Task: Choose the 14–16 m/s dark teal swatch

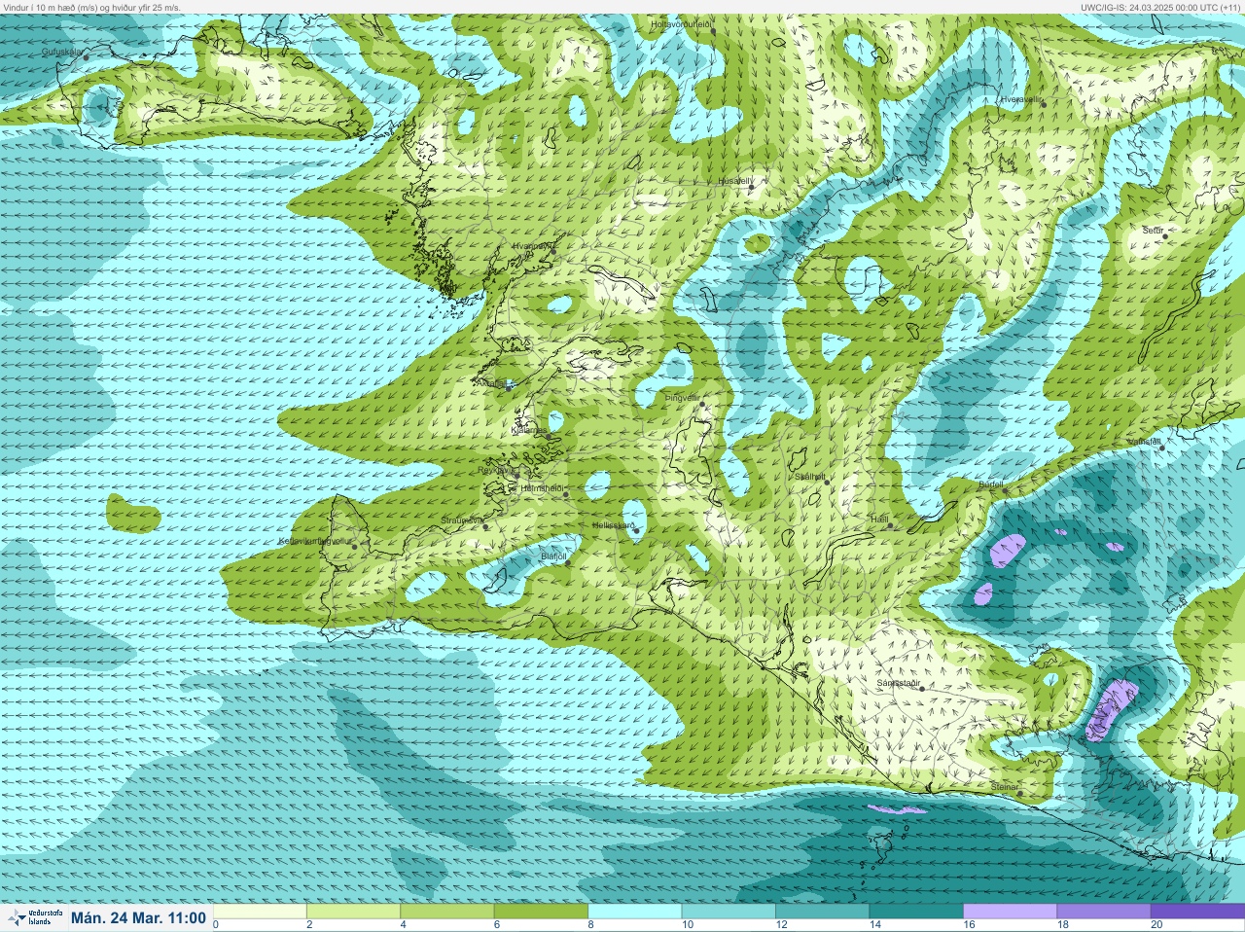Action: point(916,912)
